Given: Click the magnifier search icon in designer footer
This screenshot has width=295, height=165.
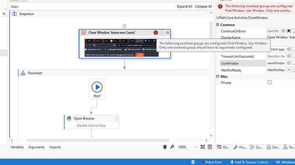Looking at the screenshot, I should (172, 147).
